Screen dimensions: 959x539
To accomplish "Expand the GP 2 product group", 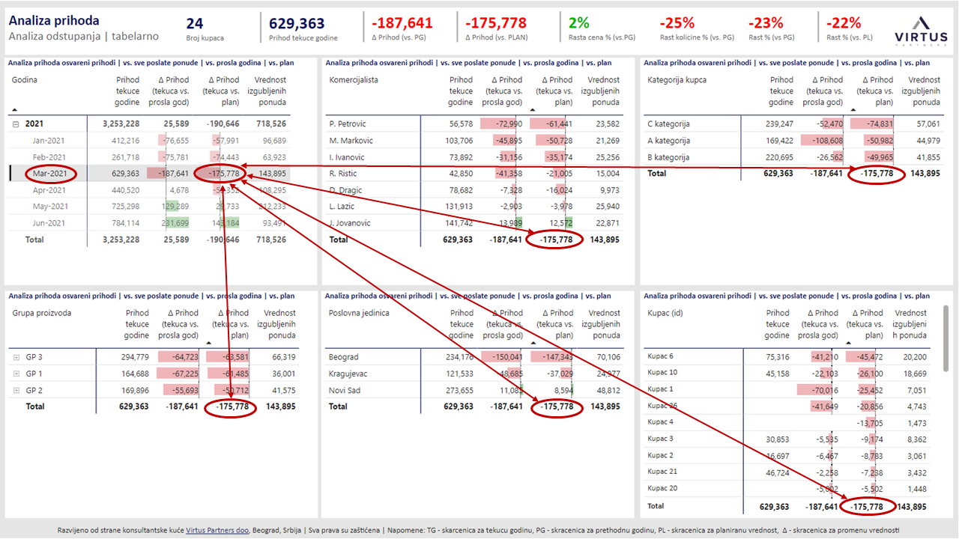I will [x=16, y=391].
